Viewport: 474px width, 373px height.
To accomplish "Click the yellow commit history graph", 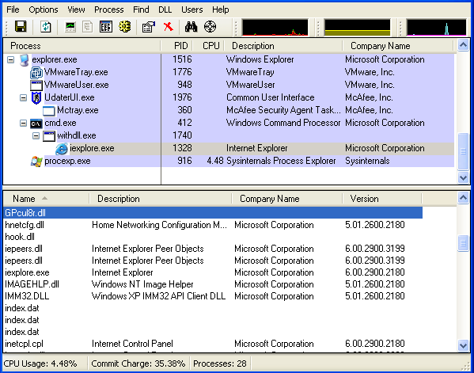I will click(x=357, y=27).
